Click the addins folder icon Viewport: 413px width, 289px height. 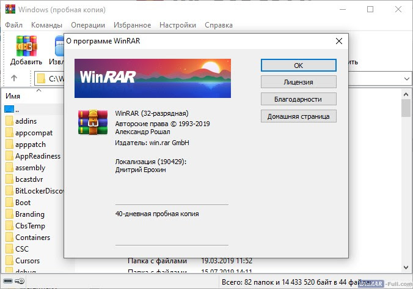coord(10,121)
